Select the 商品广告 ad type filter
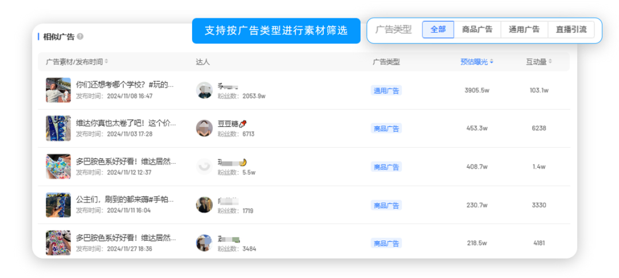619x278 pixels. [477, 30]
